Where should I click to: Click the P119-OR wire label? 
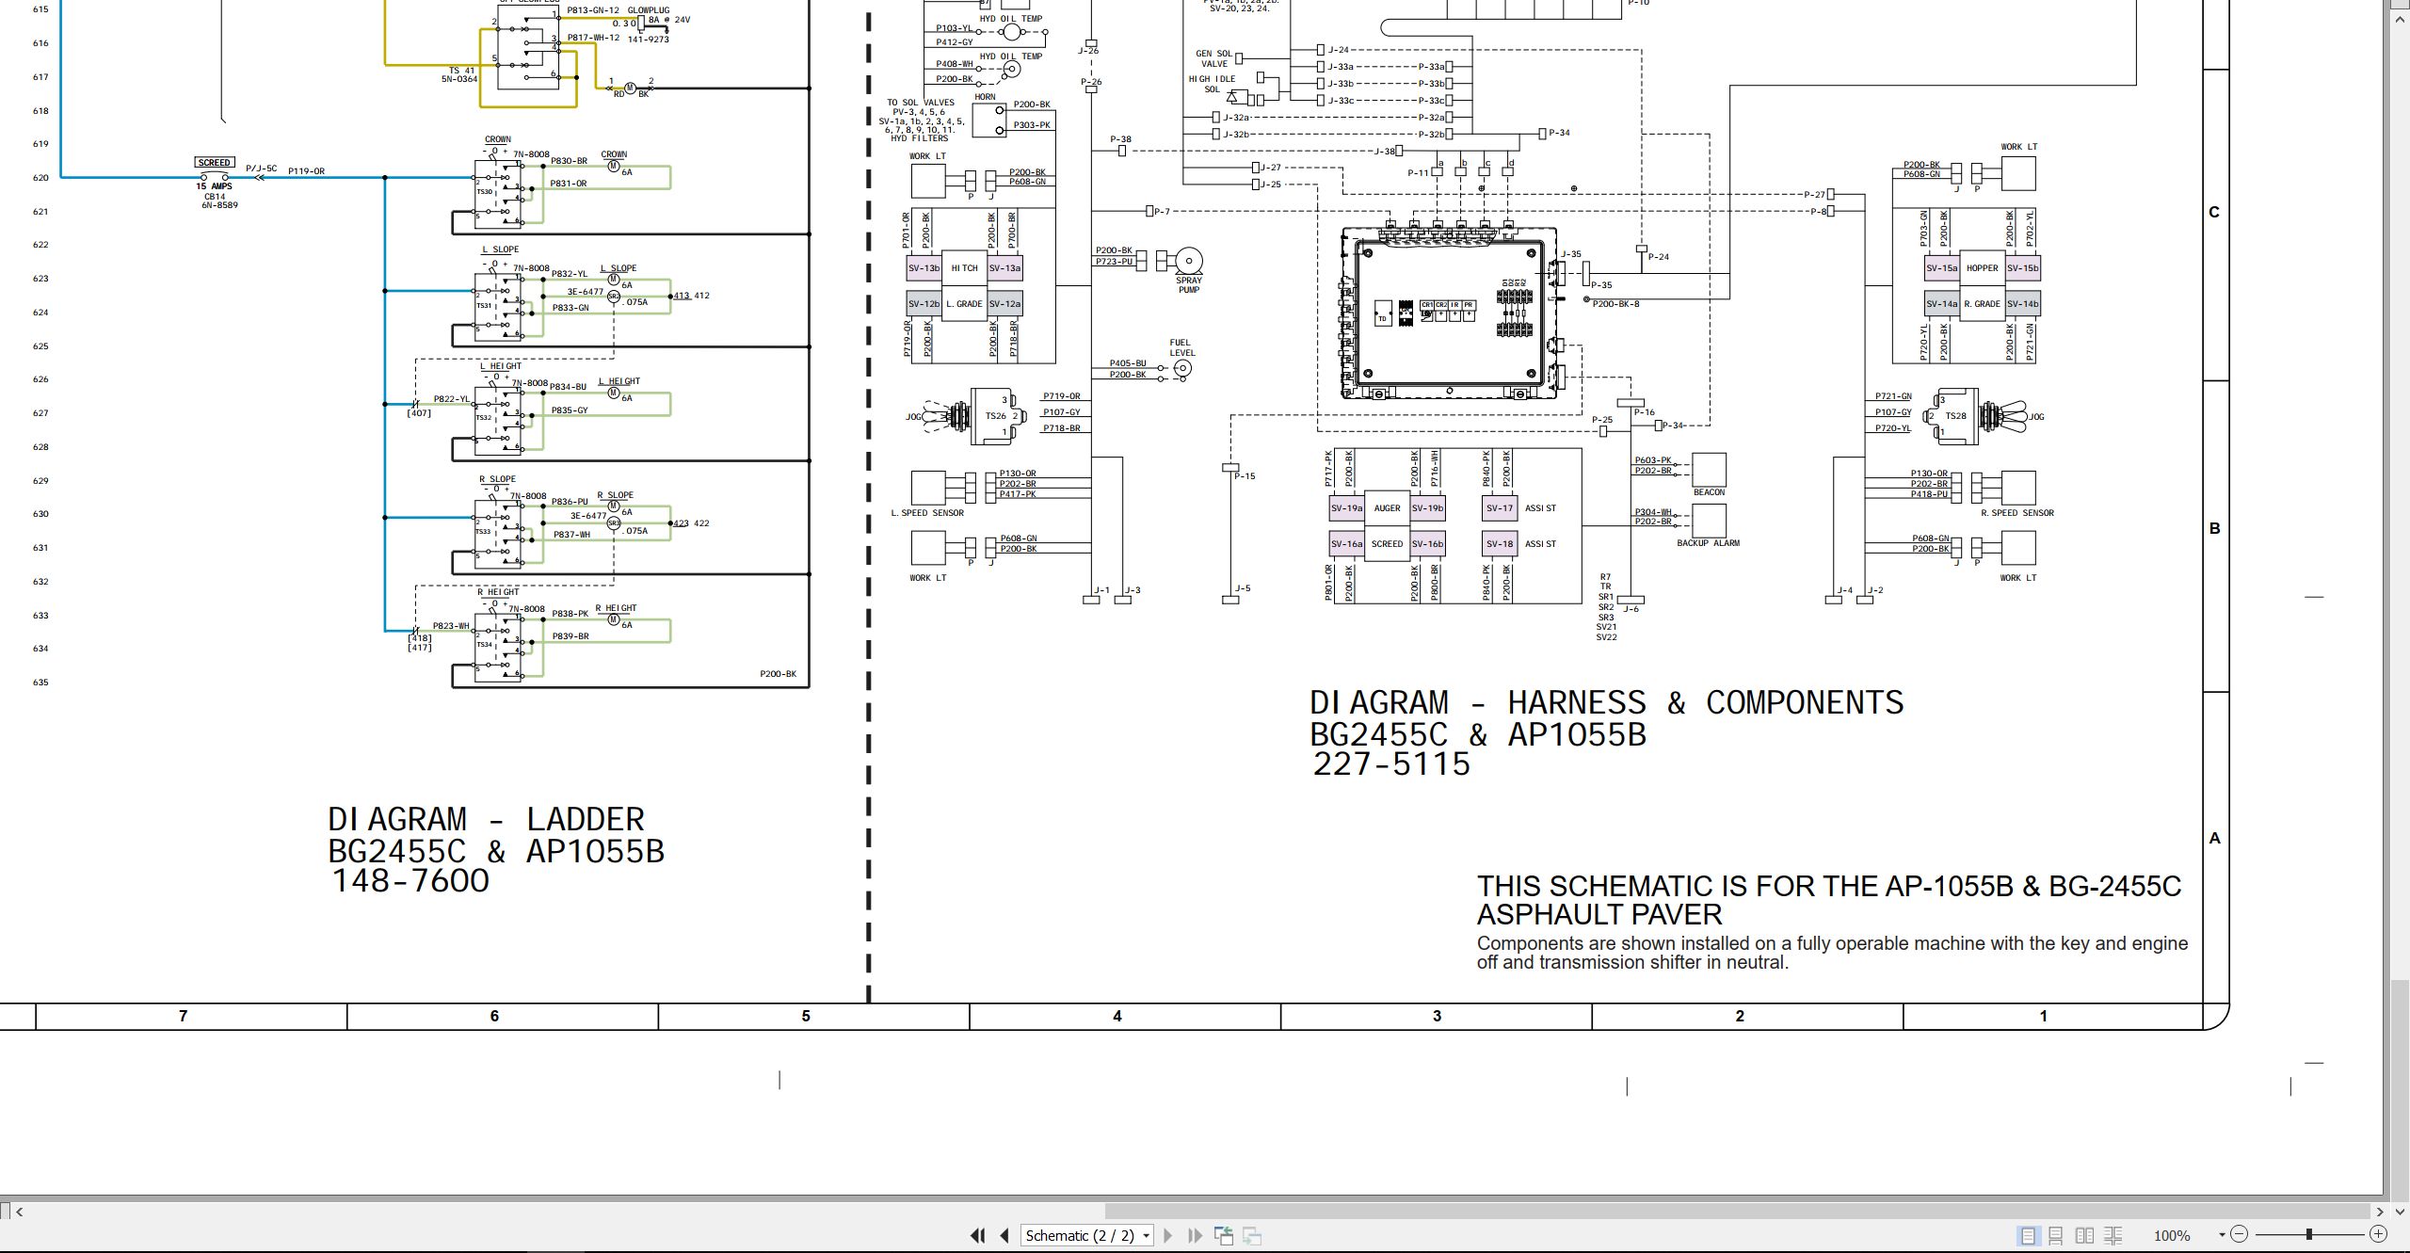[306, 171]
